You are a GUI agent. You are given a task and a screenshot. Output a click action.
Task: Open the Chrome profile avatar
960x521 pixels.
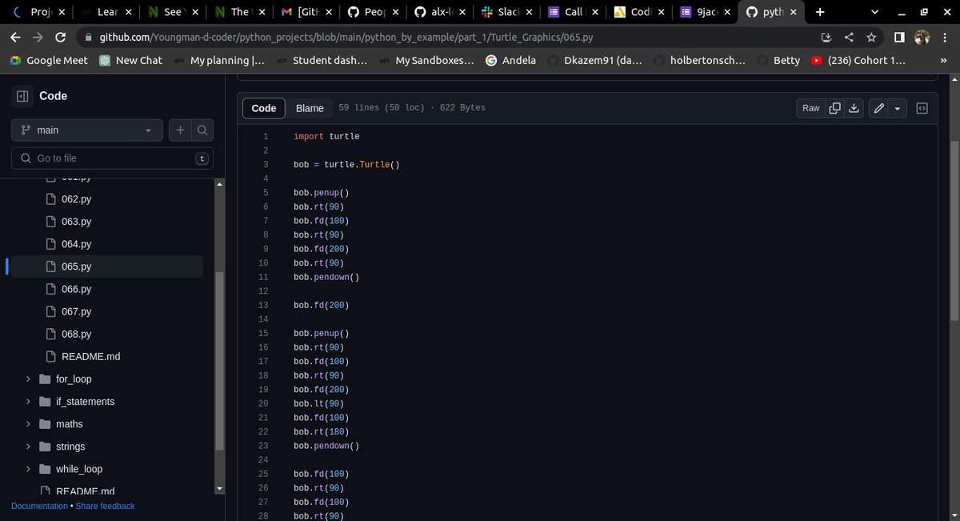pyautogui.click(x=922, y=37)
